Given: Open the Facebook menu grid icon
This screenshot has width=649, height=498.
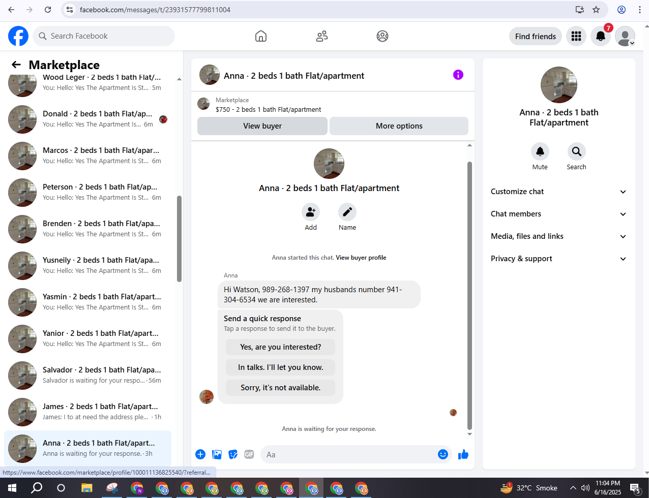Looking at the screenshot, I should pyautogui.click(x=576, y=36).
